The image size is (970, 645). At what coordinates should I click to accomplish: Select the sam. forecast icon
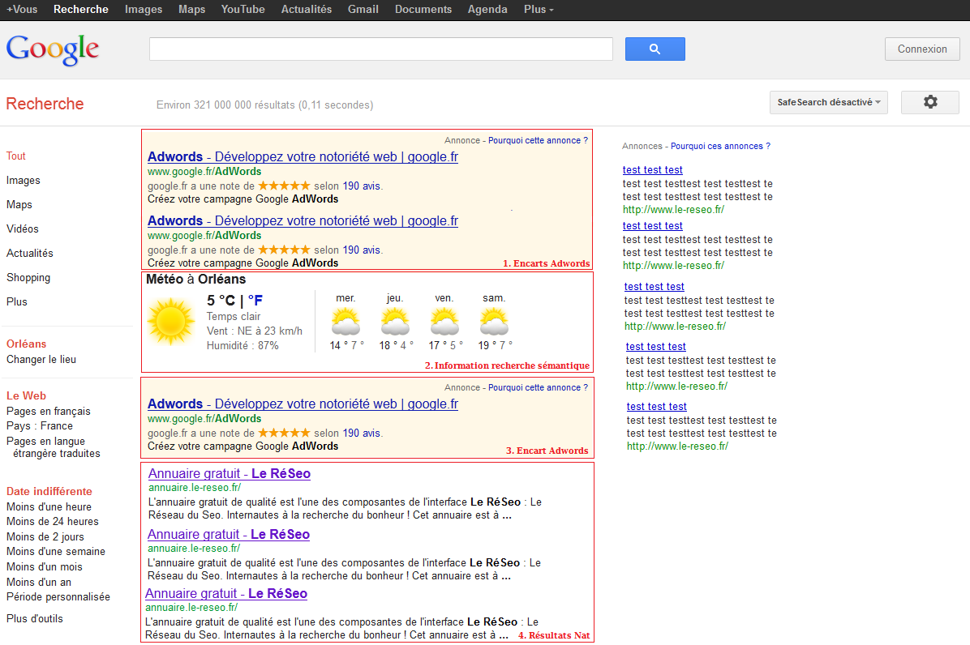tap(494, 321)
